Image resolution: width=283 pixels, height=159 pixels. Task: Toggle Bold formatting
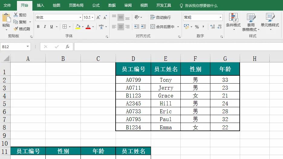click(38, 27)
